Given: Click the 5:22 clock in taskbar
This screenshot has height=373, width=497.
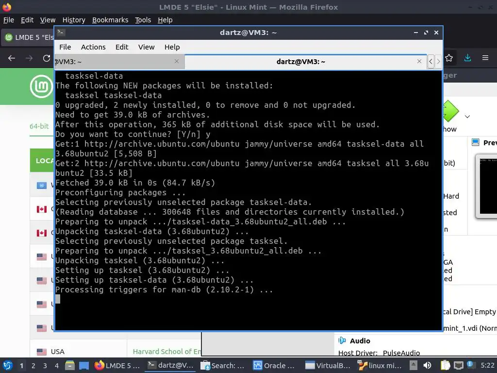Looking at the screenshot, I should [487, 365].
